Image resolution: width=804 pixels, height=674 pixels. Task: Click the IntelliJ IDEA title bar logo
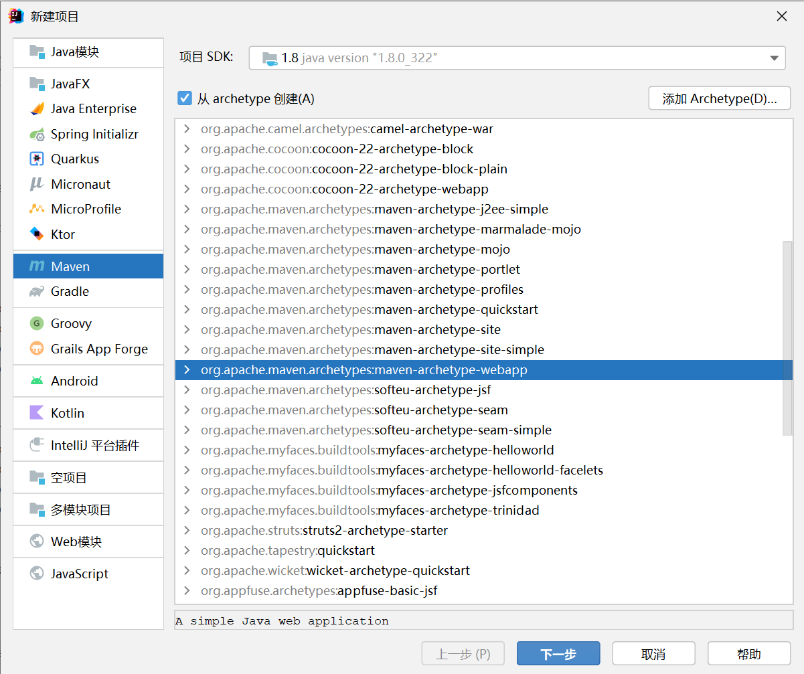tap(16, 16)
